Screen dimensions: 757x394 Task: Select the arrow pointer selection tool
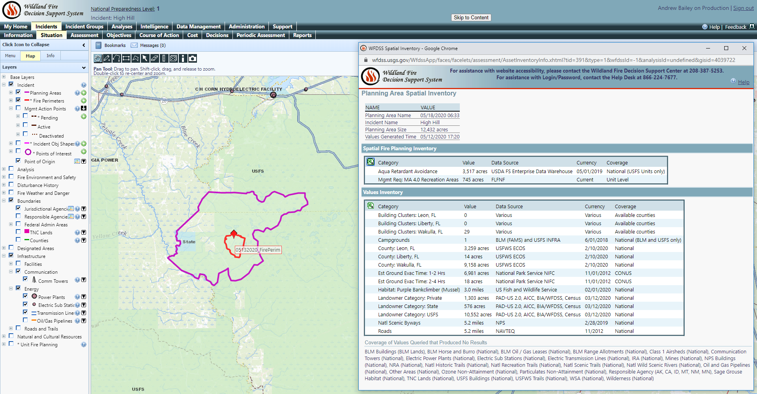point(145,58)
